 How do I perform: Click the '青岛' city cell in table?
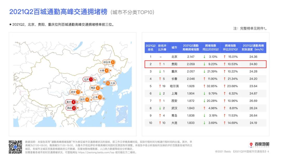point(174,115)
